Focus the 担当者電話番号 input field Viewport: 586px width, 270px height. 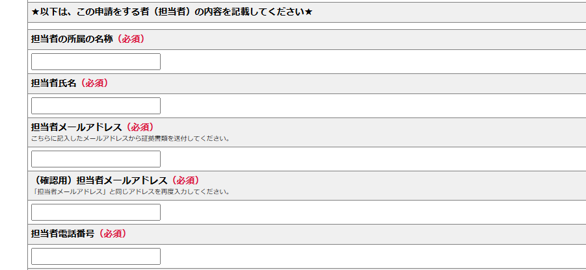96,256
